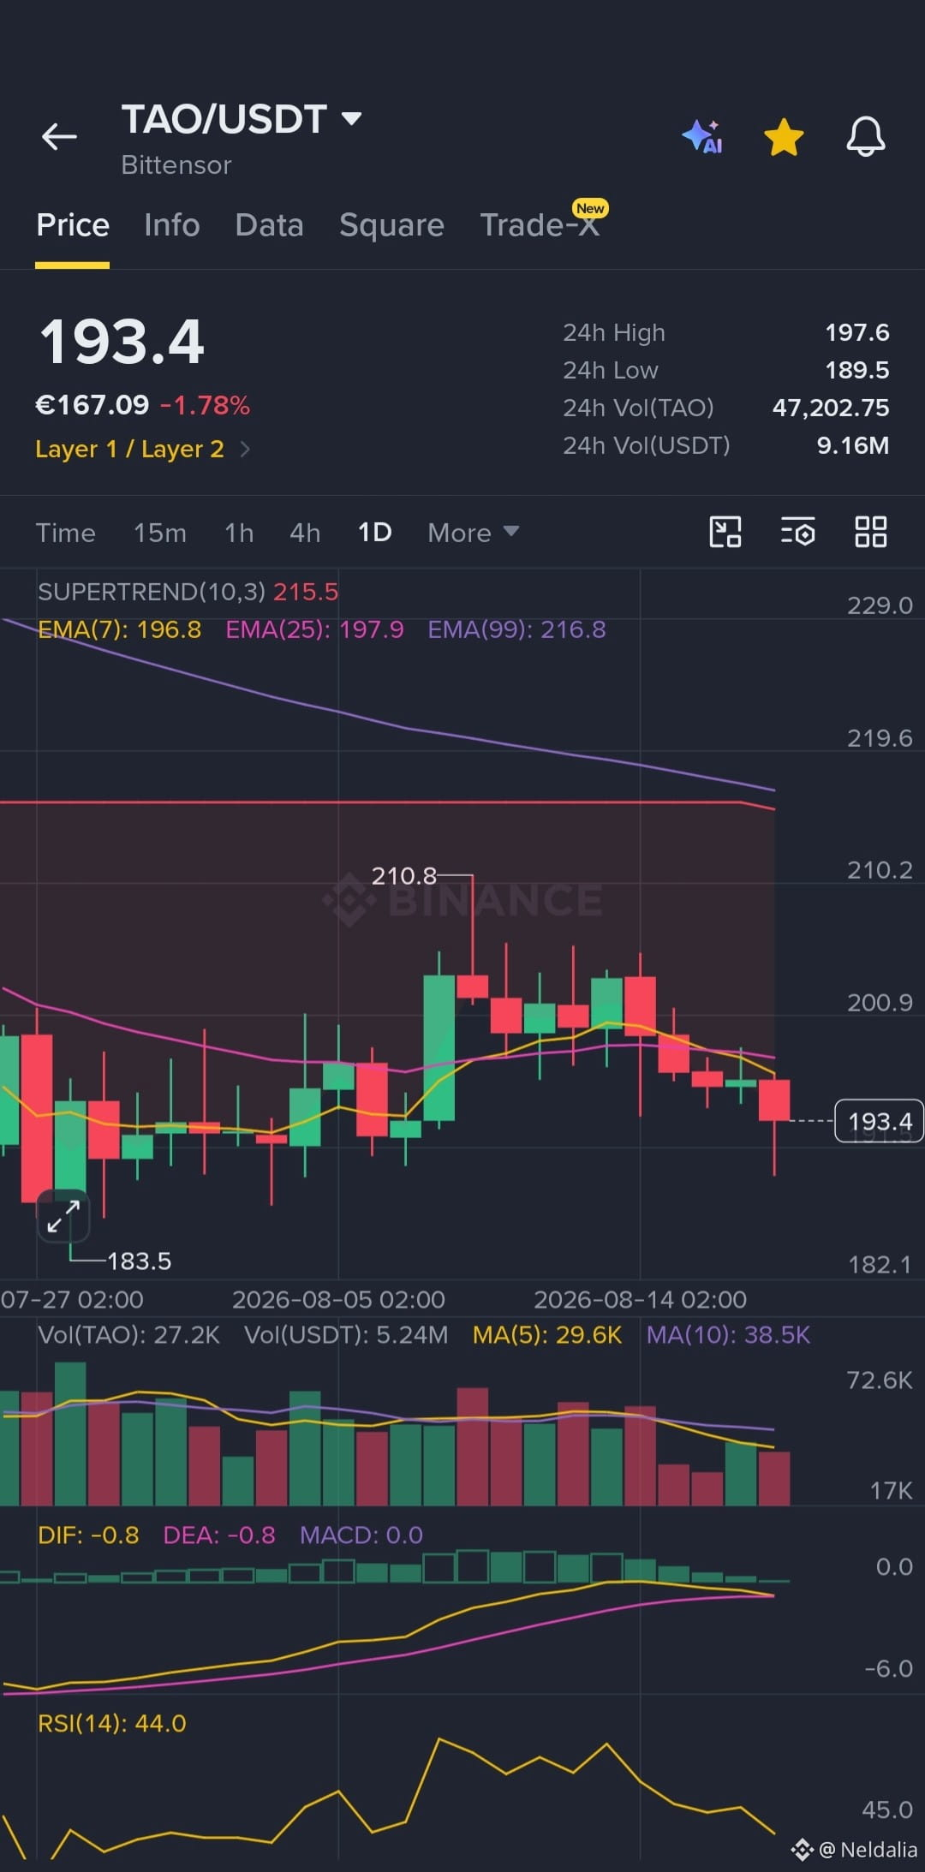The image size is (925, 1872).
Task: Toggle the yellow favorite star
Action: (784, 137)
